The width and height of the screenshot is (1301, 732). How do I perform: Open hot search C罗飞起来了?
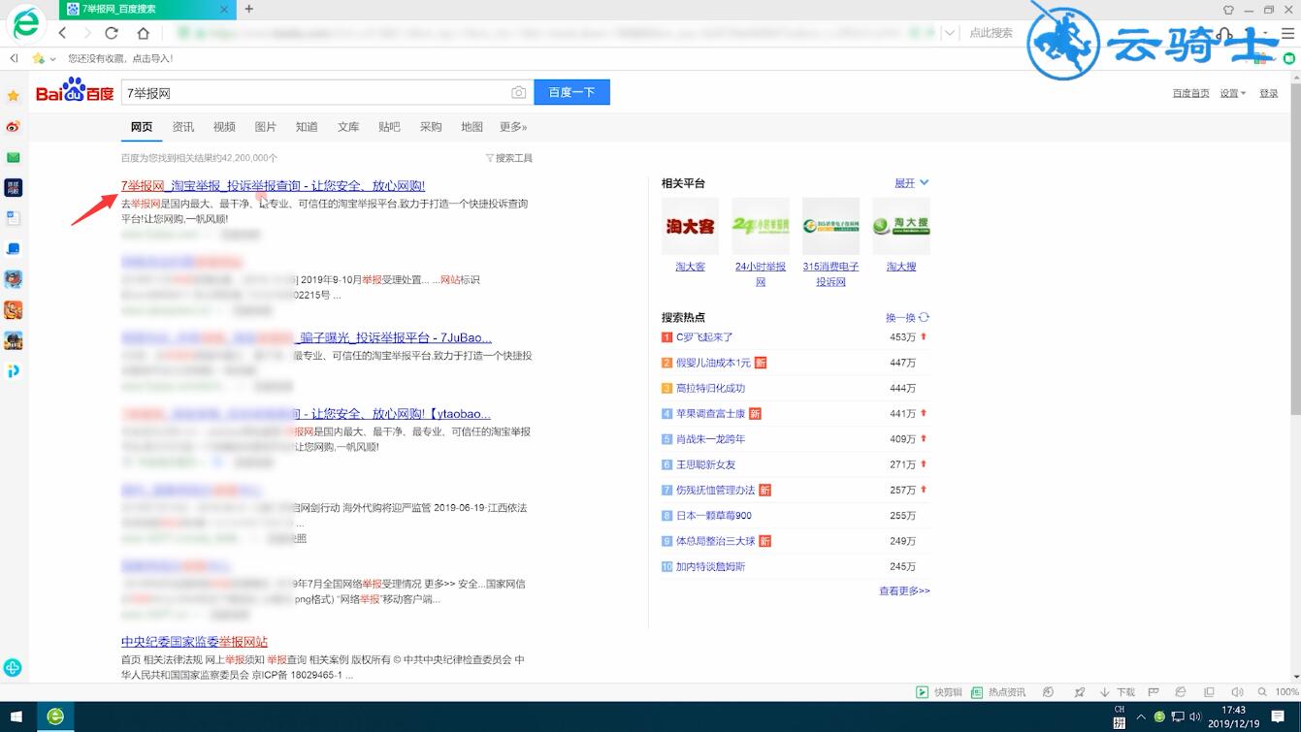click(704, 337)
